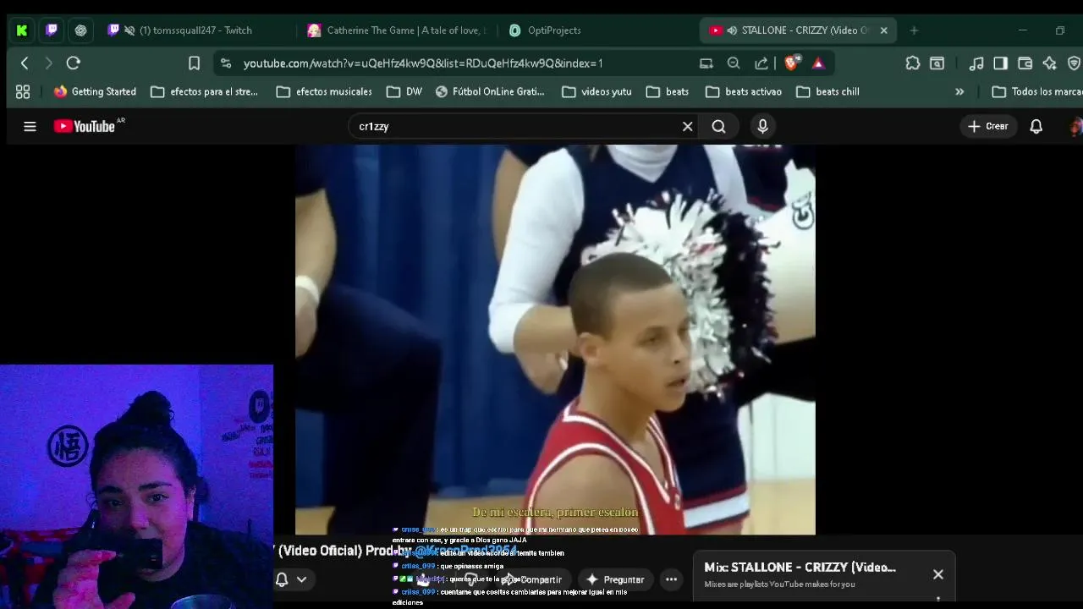Open DW bookmark folder
This screenshot has width=1083, height=609.
(x=404, y=91)
